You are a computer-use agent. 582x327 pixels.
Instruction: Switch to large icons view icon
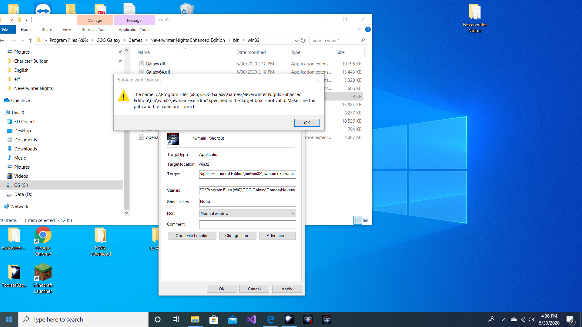tap(366, 220)
